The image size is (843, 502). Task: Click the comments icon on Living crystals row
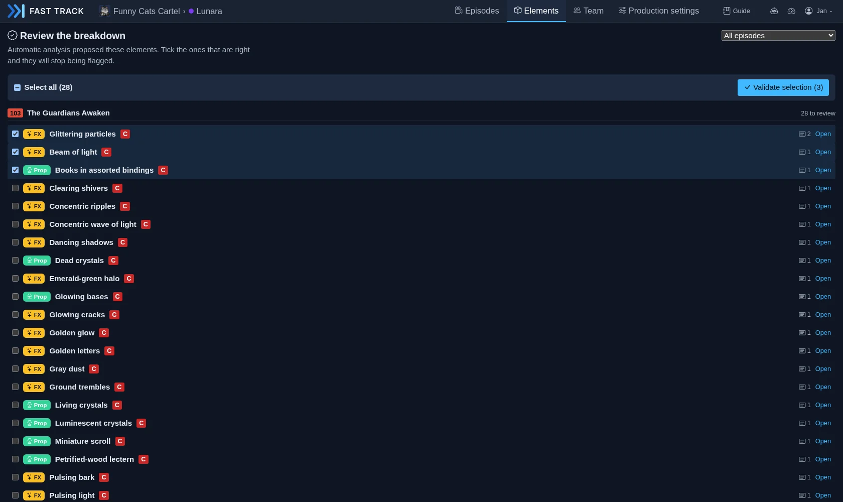point(802,405)
